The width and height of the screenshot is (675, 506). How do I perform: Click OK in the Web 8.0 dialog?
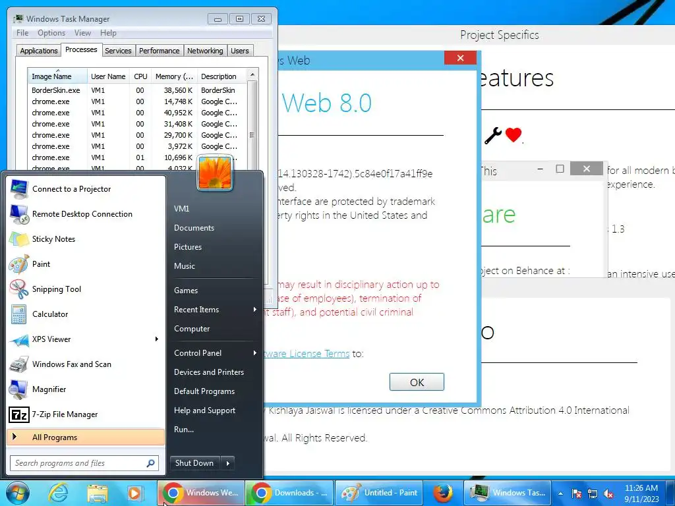tap(417, 382)
